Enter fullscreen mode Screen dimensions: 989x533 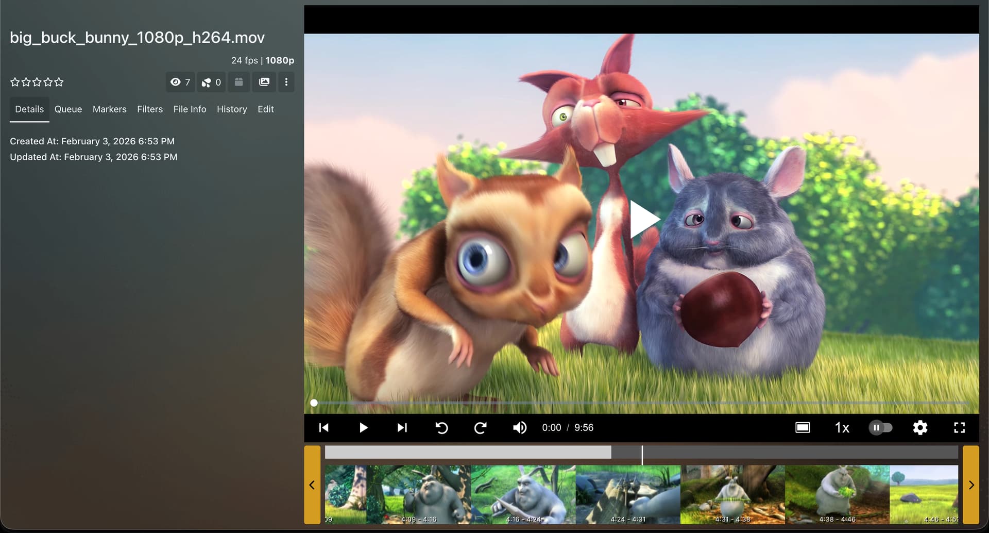(959, 428)
